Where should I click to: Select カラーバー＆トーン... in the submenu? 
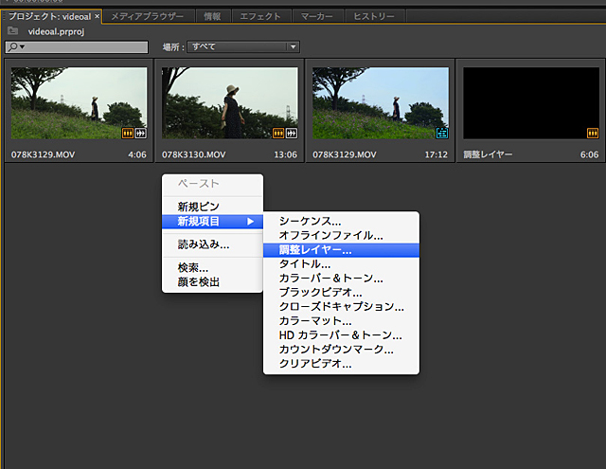[341, 279]
